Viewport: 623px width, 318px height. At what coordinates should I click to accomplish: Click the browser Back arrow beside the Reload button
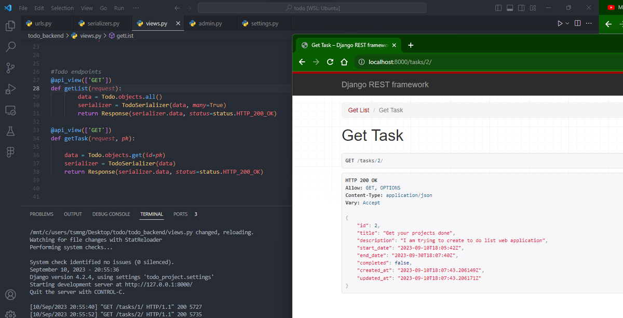pos(302,62)
